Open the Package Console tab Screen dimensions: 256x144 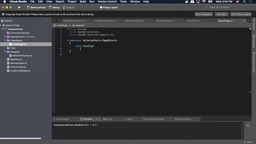[154, 119]
